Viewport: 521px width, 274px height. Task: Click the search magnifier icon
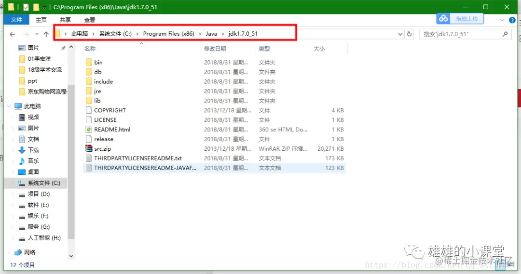pos(505,34)
